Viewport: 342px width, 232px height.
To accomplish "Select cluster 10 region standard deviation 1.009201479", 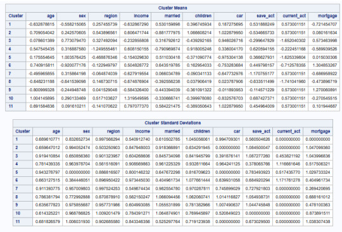I will (x=108, y=213).
